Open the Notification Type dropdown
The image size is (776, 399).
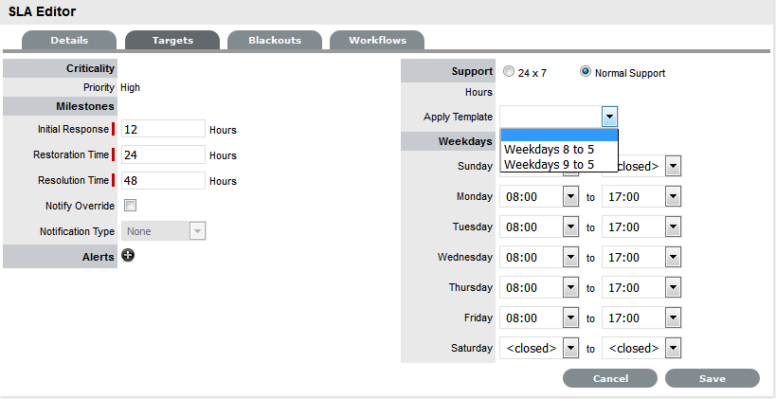point(163,231)
